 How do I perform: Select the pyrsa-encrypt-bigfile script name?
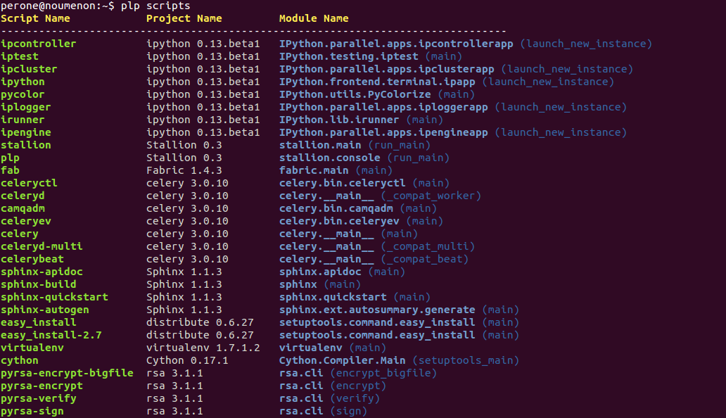[67, 373]
